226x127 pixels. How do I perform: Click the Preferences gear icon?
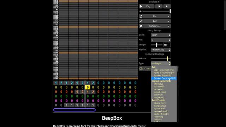[141, 26]
